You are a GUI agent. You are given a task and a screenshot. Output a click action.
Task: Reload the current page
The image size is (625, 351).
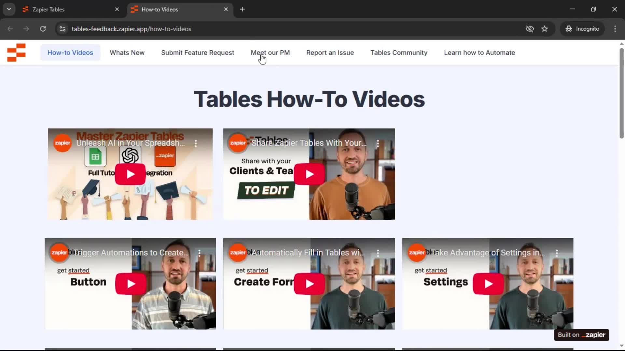pyautogui.click(x=43, y=29)
